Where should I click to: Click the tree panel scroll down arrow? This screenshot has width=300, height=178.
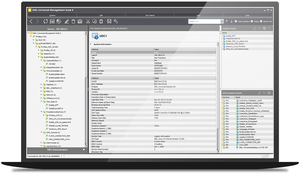[86, 146]
